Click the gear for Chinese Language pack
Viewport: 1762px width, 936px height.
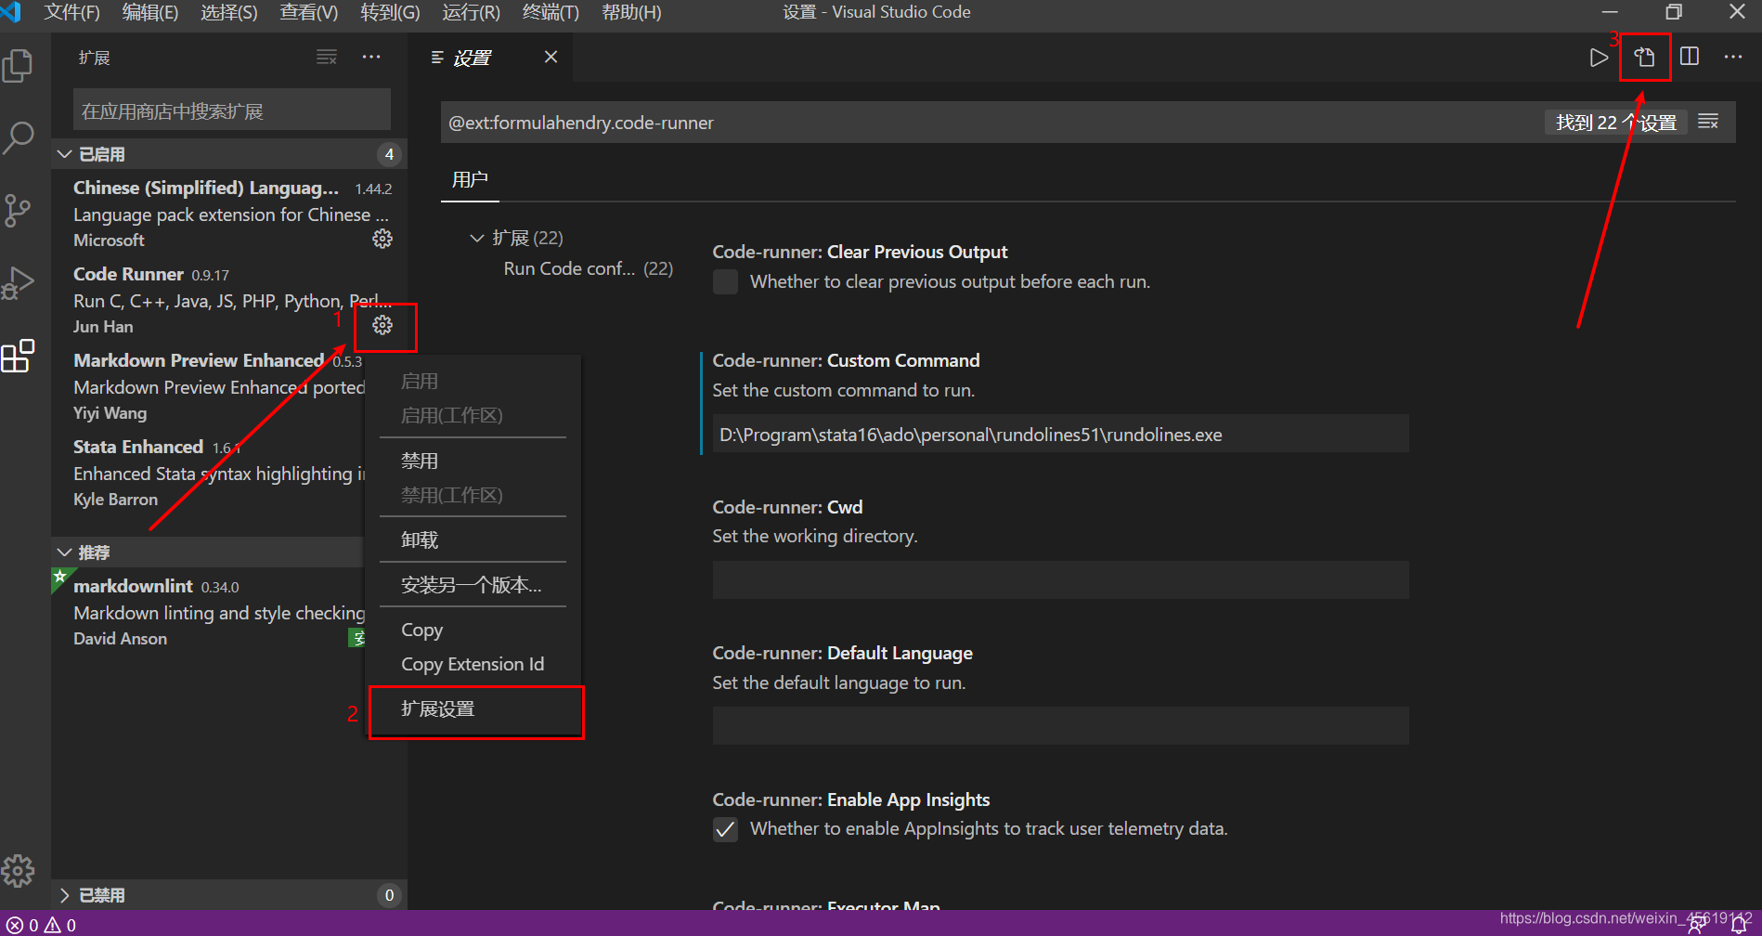[382, 240]
